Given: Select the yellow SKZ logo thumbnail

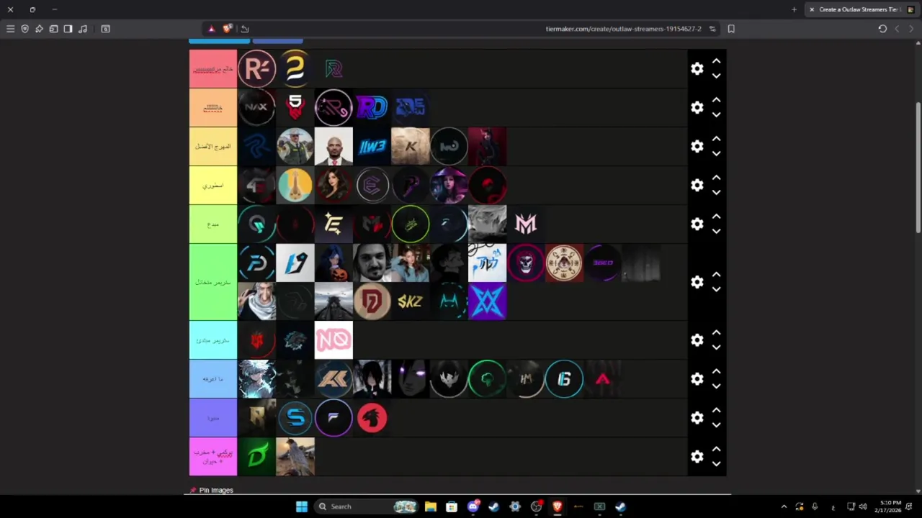Looking at the screenshot, I should 411,301.
